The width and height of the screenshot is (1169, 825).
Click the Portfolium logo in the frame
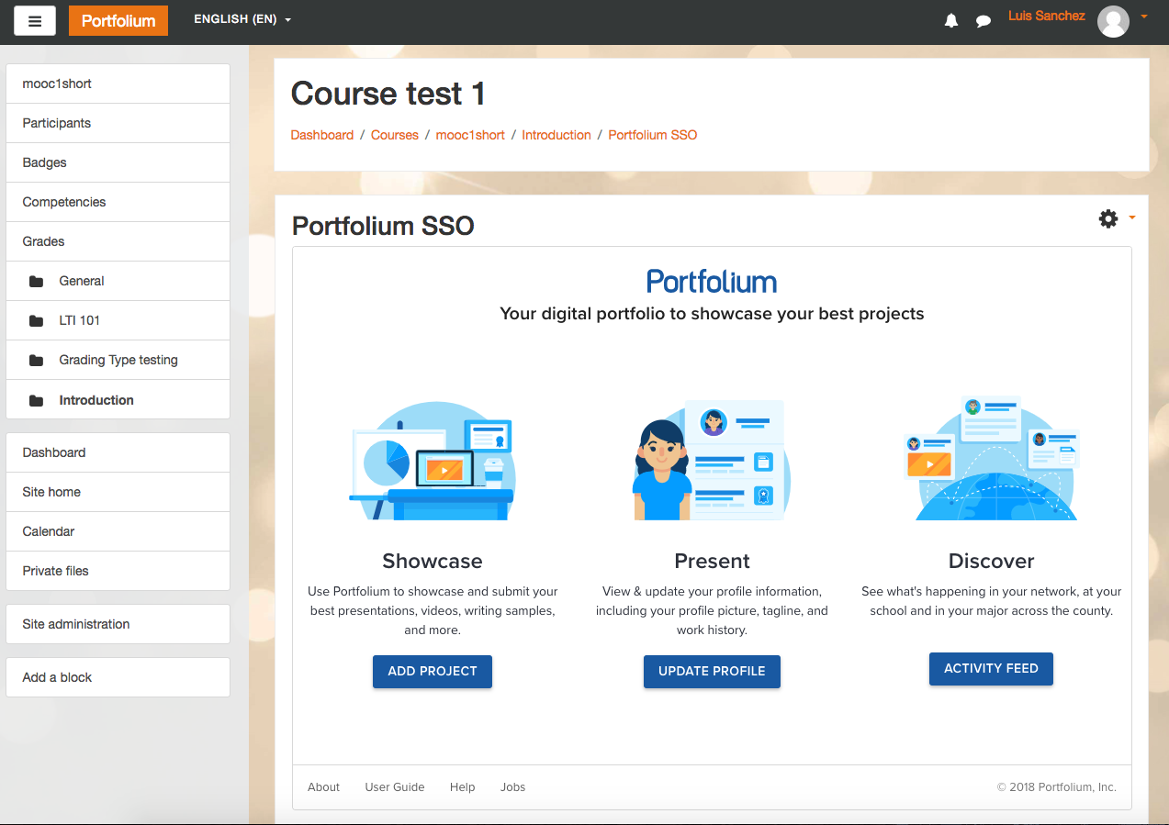pos(712,281)
